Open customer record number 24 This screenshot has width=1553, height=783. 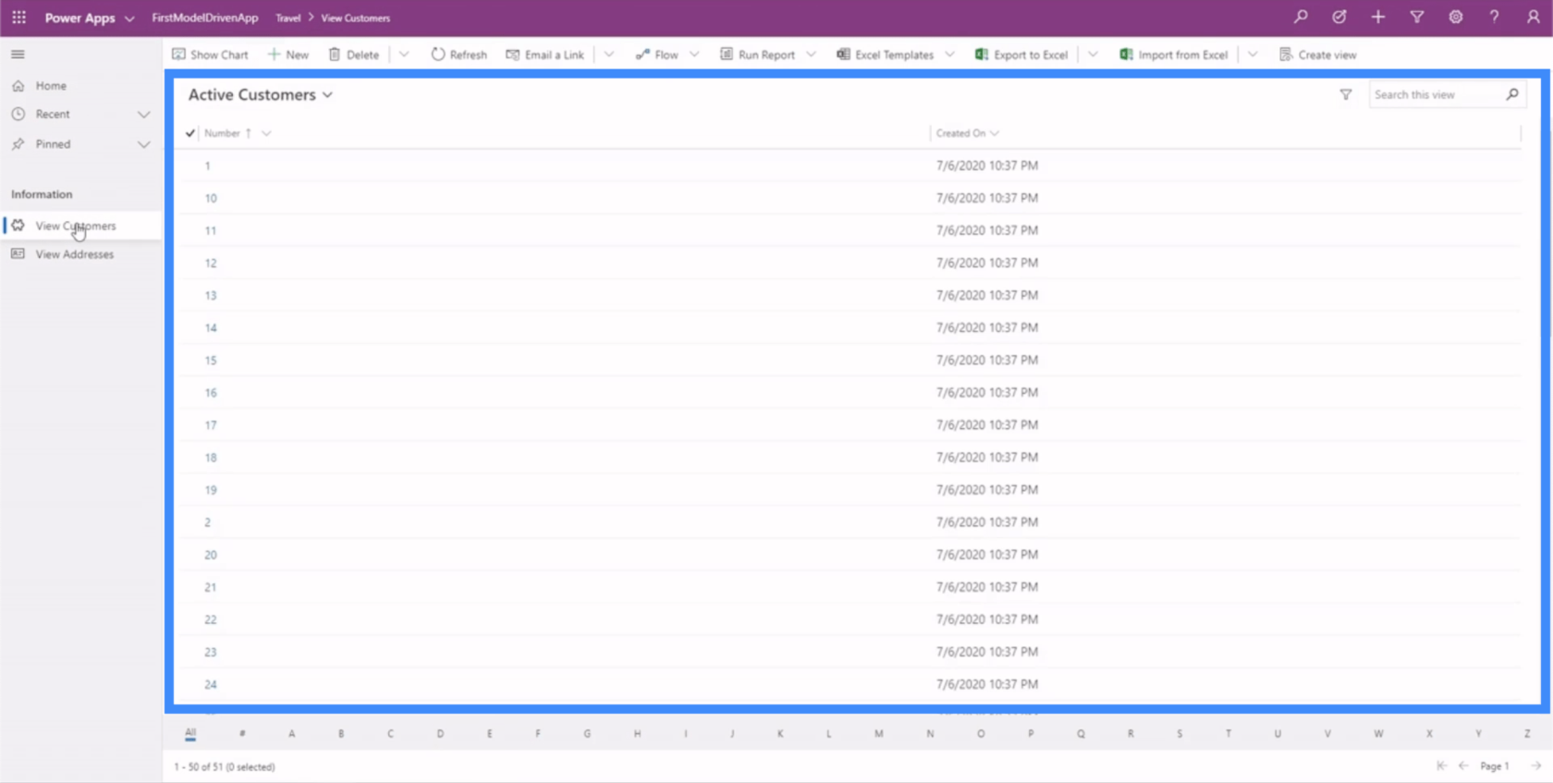coord(211,684)
